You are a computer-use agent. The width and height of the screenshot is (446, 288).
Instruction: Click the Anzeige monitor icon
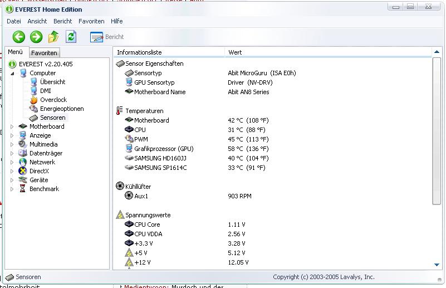click(x=23, y=135)
